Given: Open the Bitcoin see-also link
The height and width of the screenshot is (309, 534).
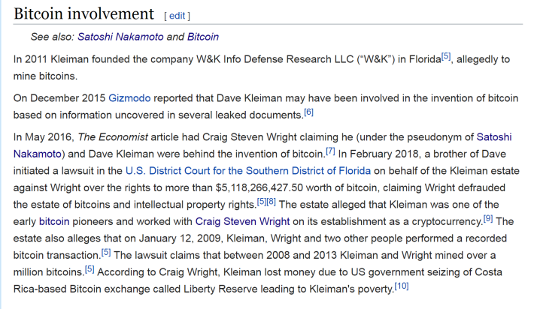Looking at the screenshot, I should (x=203, y=37).
